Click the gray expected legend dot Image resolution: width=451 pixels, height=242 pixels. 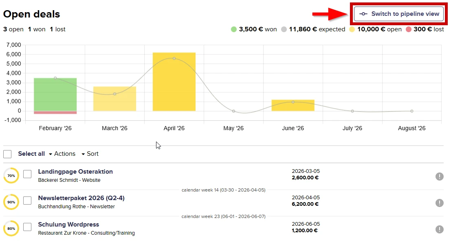(x=284, y=29)
